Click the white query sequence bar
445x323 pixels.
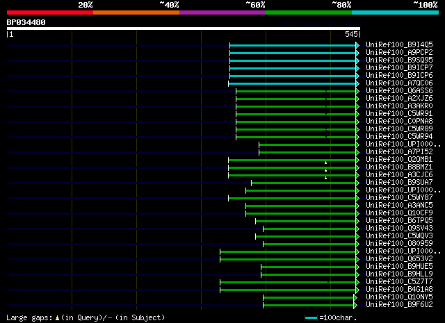click(x=184, y=28)
